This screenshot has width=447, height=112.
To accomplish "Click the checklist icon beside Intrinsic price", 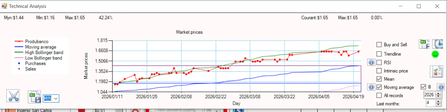I will point(436,72).
